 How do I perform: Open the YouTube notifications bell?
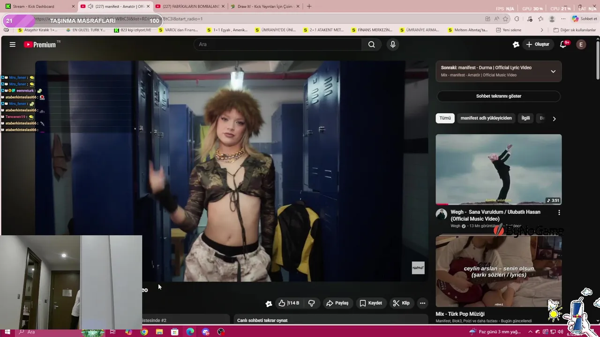(563, 44)
